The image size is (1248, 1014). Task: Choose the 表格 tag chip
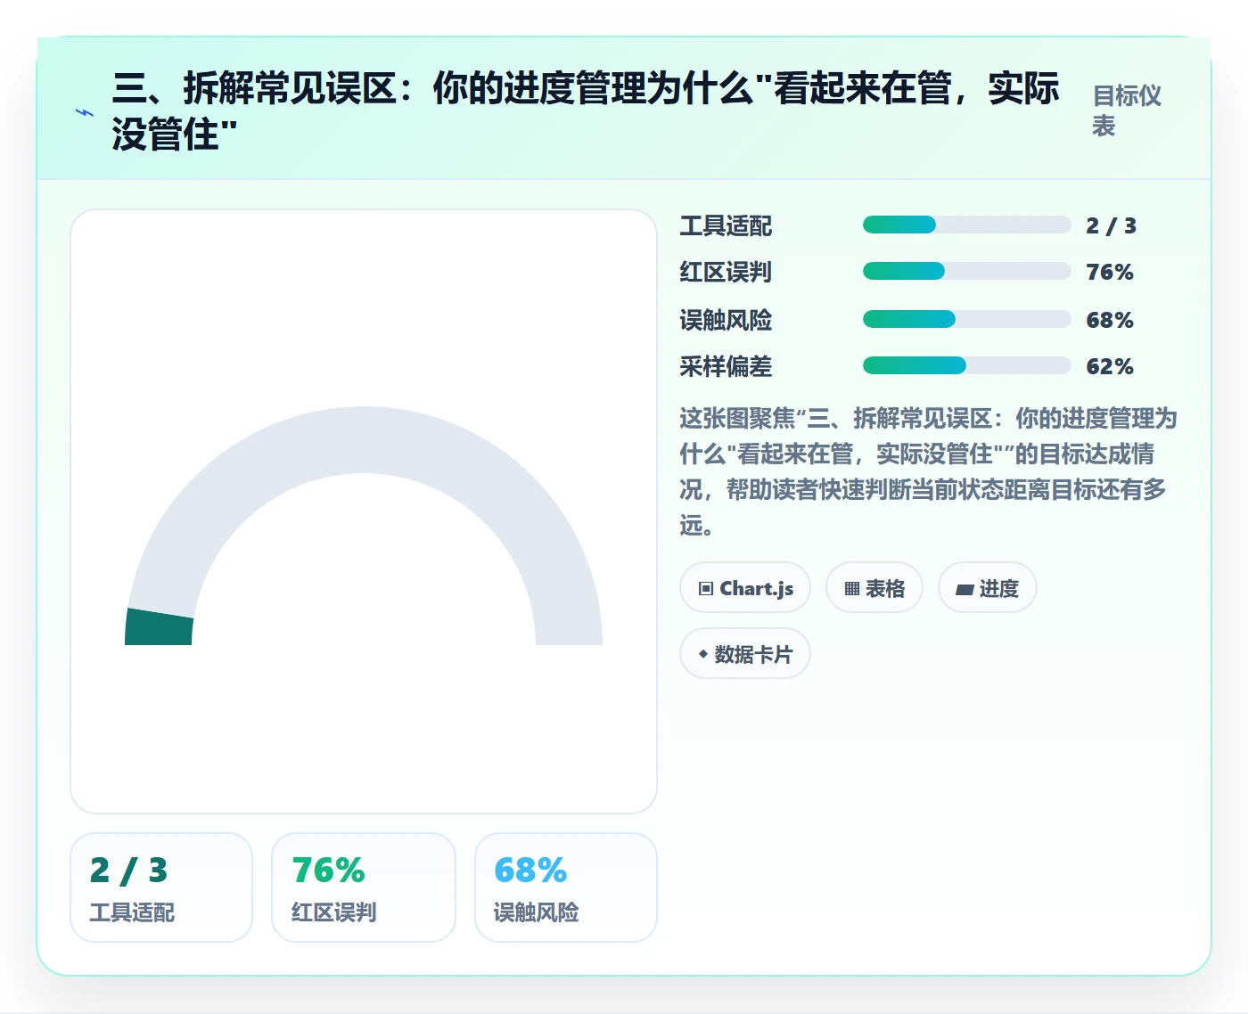[874, 588]
